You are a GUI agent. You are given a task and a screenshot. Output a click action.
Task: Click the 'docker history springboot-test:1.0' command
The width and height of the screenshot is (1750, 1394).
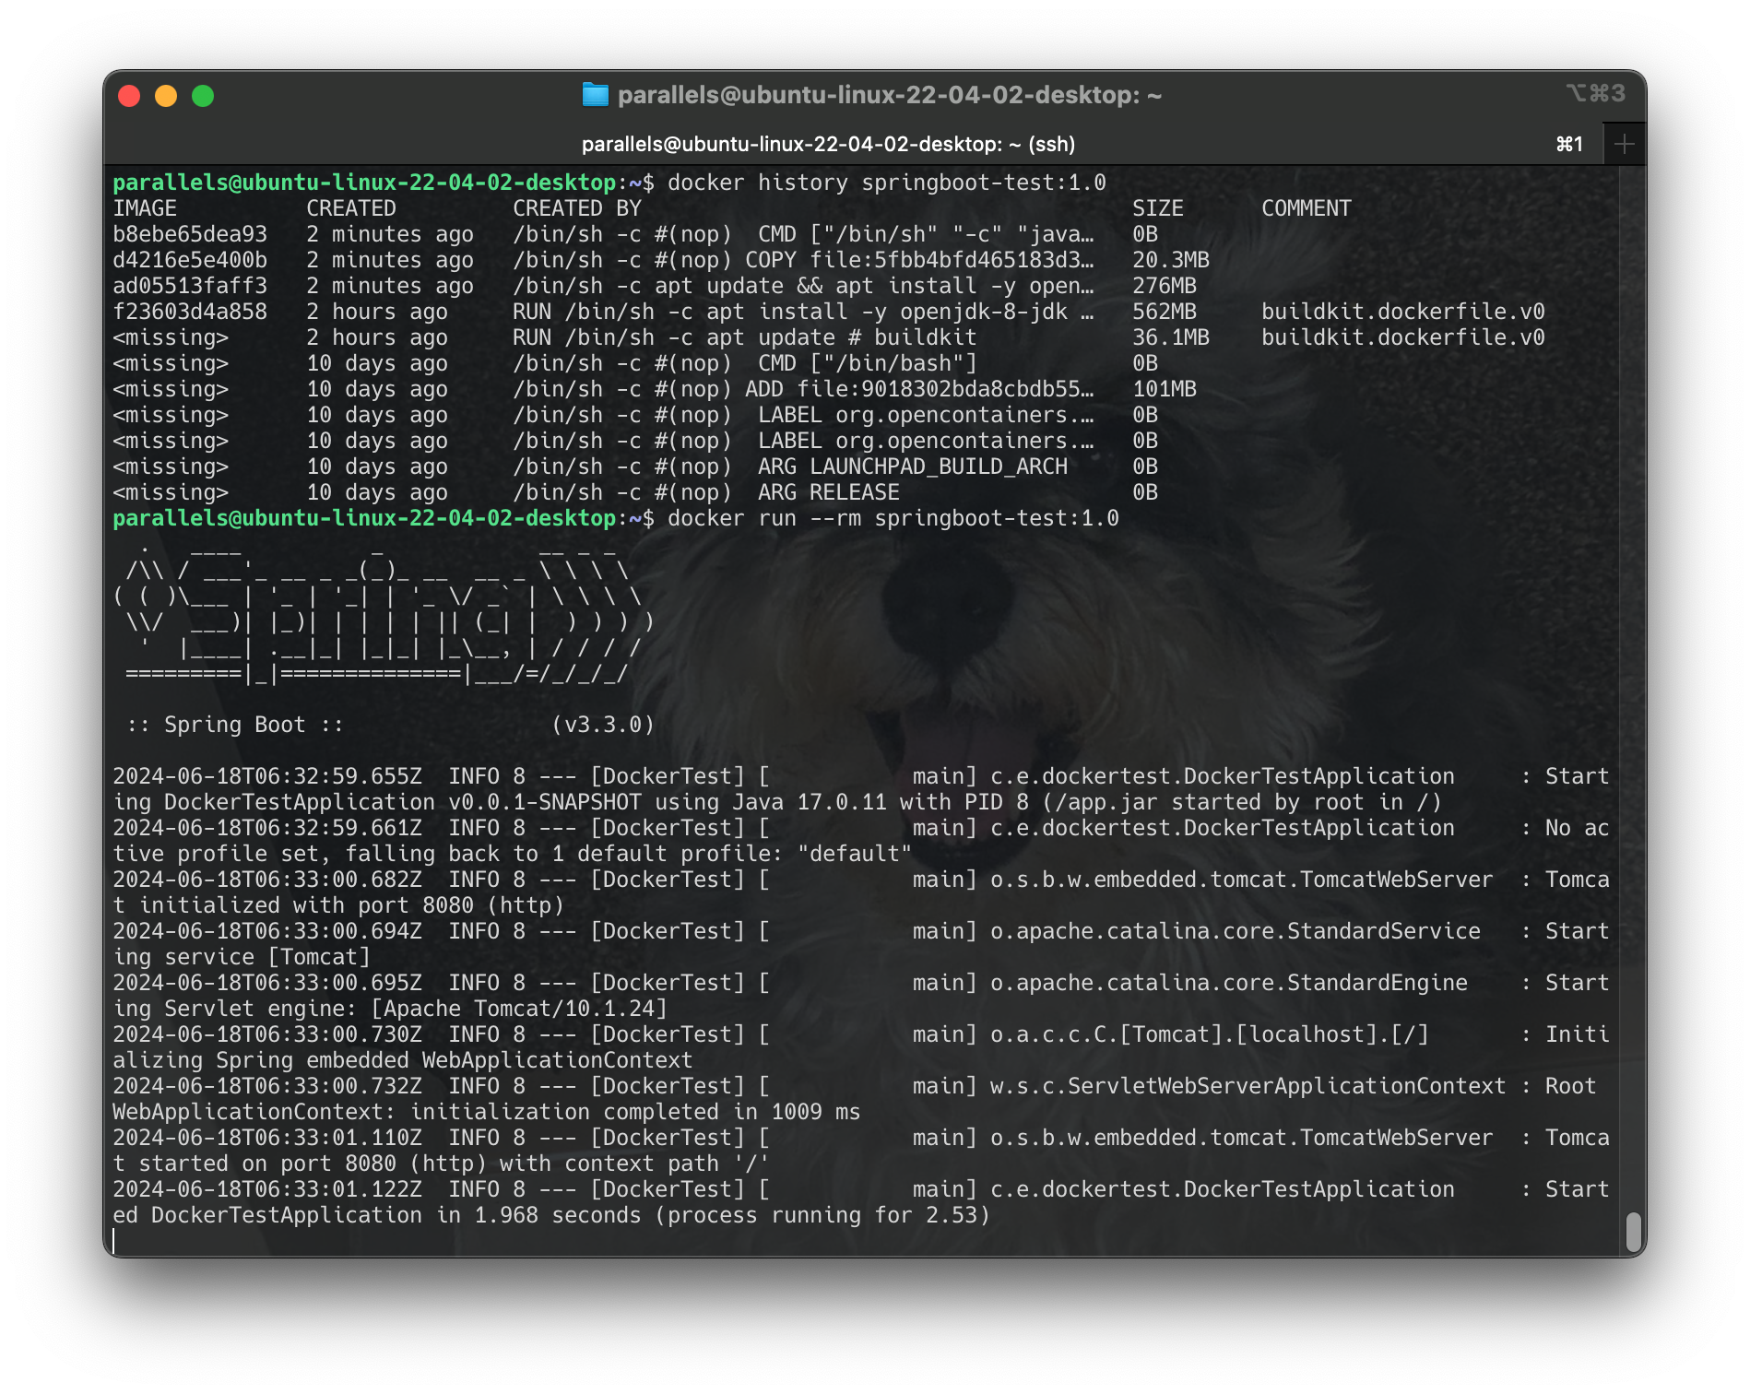(887, 183)
